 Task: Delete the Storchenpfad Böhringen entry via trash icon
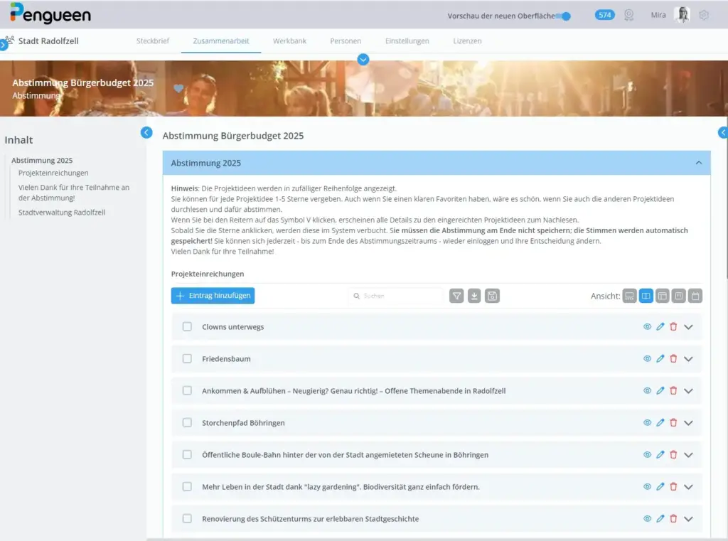pyautogui.click(x=673, y=422)
